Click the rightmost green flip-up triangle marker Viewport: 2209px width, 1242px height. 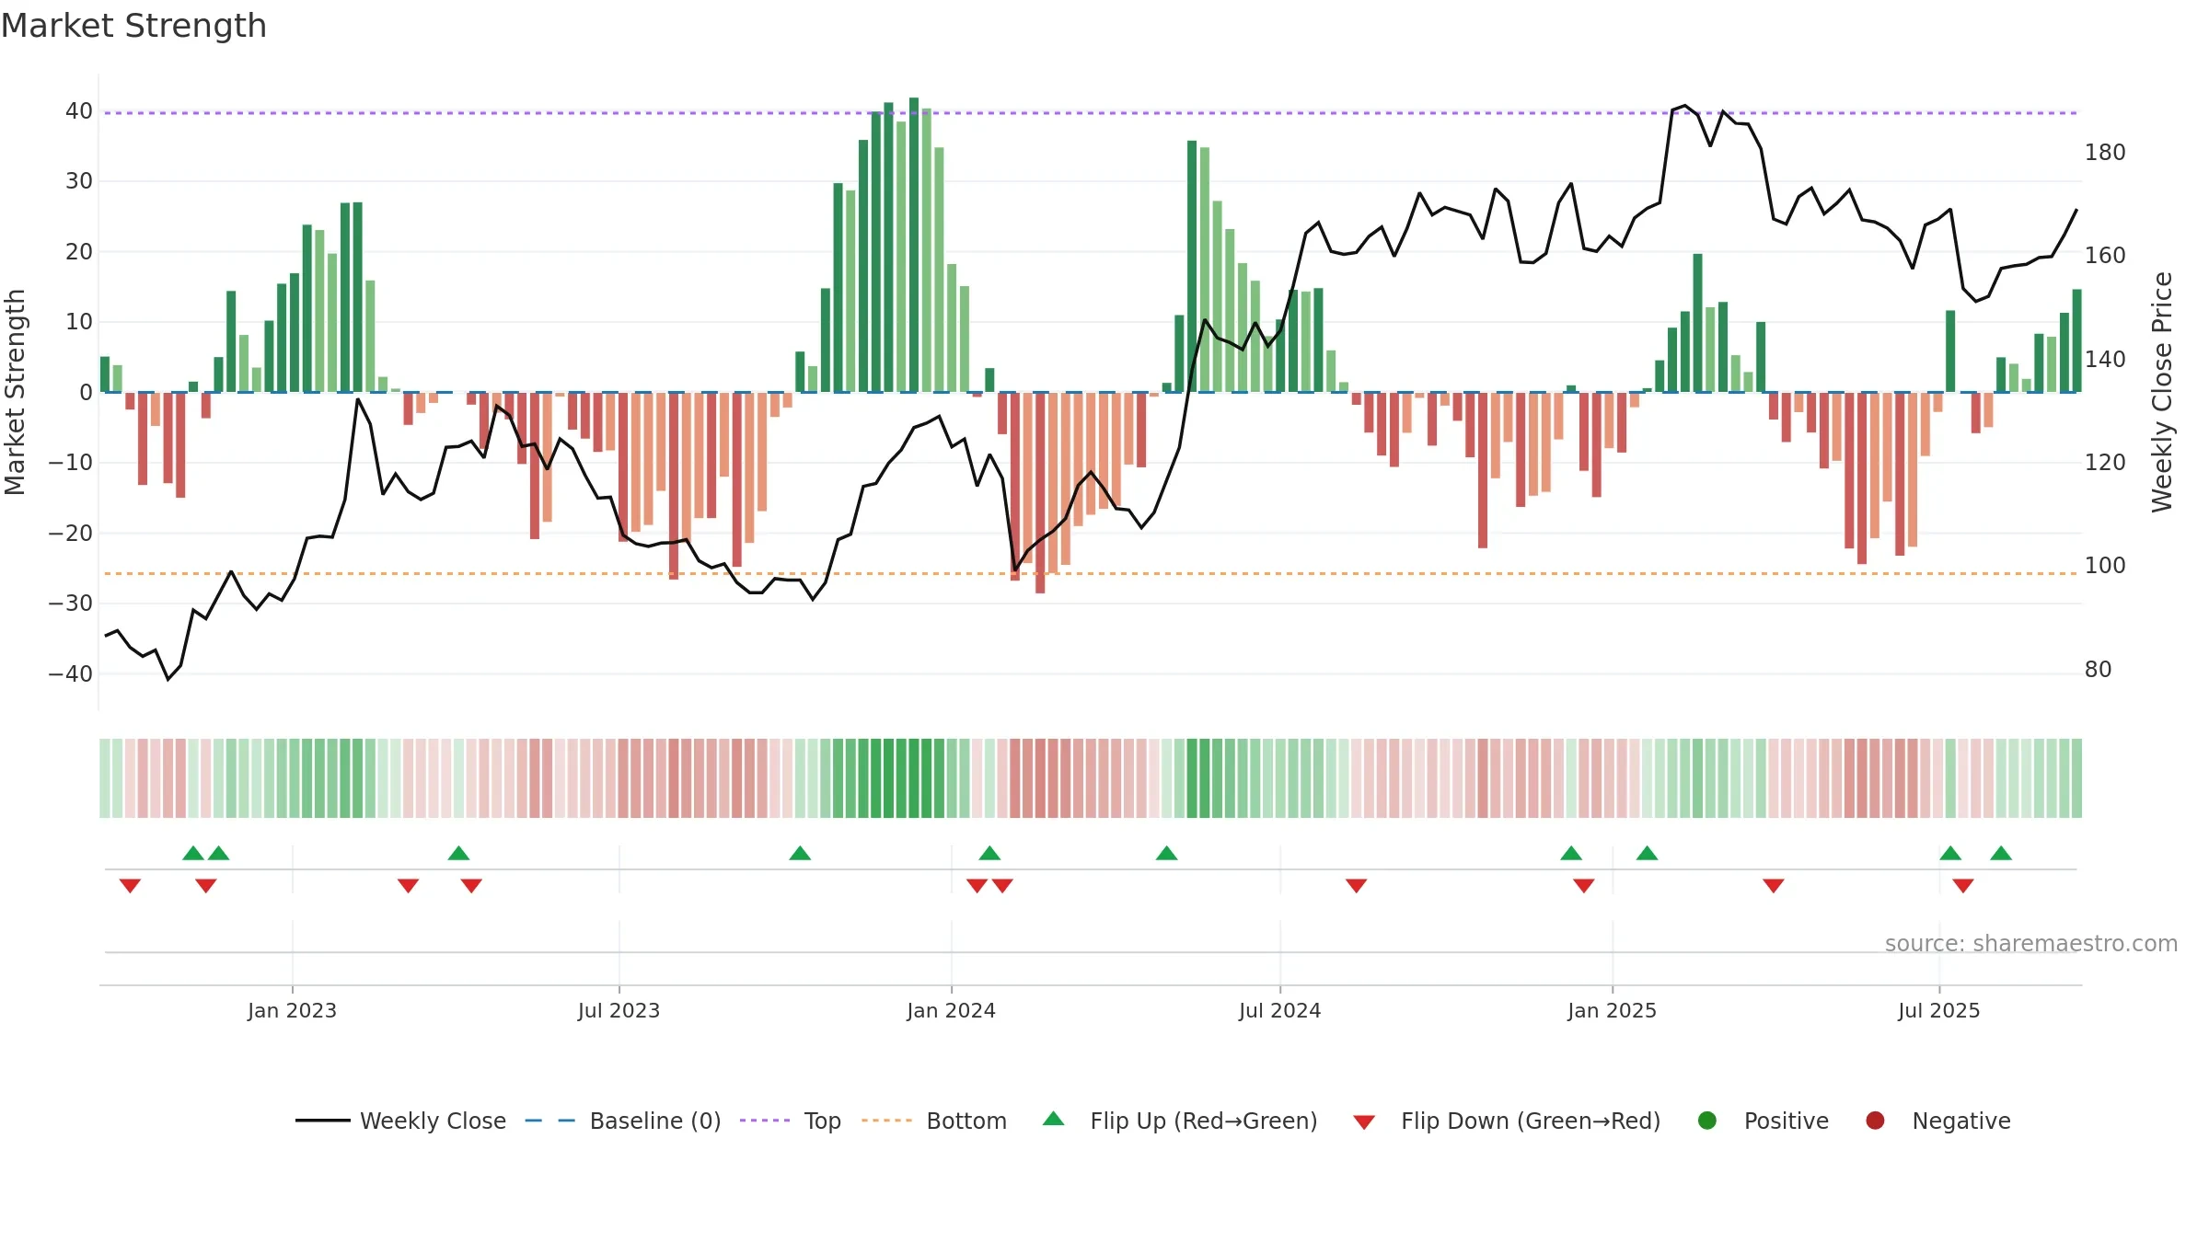(x=2001, y=853)
